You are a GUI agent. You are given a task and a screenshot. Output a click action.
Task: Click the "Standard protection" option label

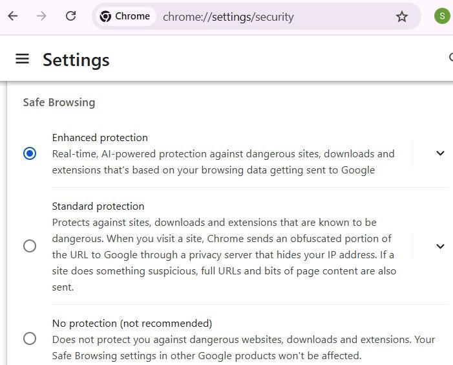click(x=98, y=206)
